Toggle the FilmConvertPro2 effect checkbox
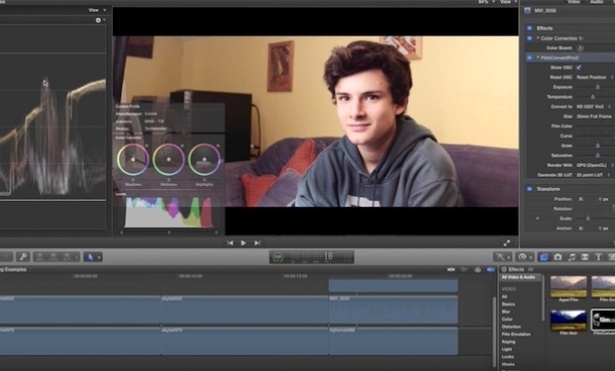Image resolution: width=615 pixels, height=371 pixels. click(x=529, y=57)
